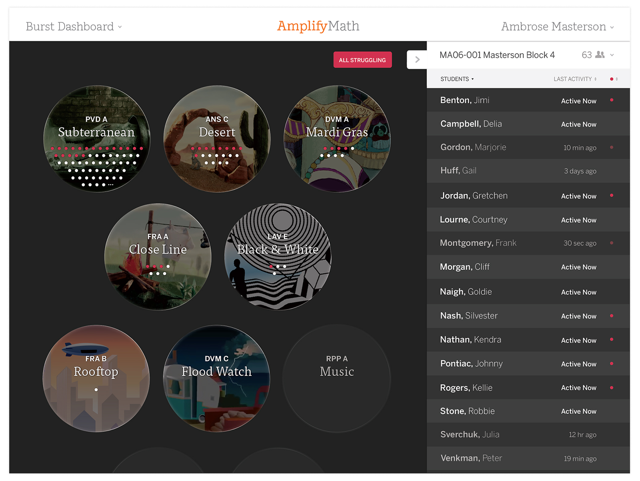Select student Naigh, Goldie

[x=528, y=292]
